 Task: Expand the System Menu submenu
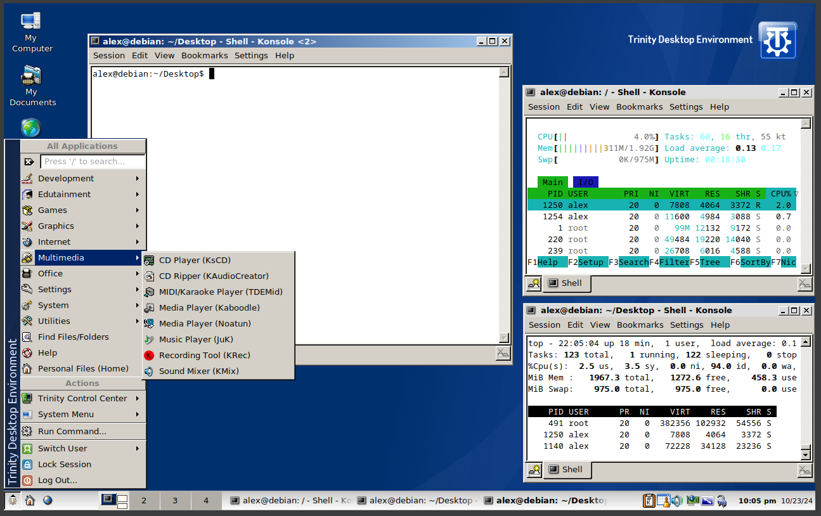coord(66,414)
